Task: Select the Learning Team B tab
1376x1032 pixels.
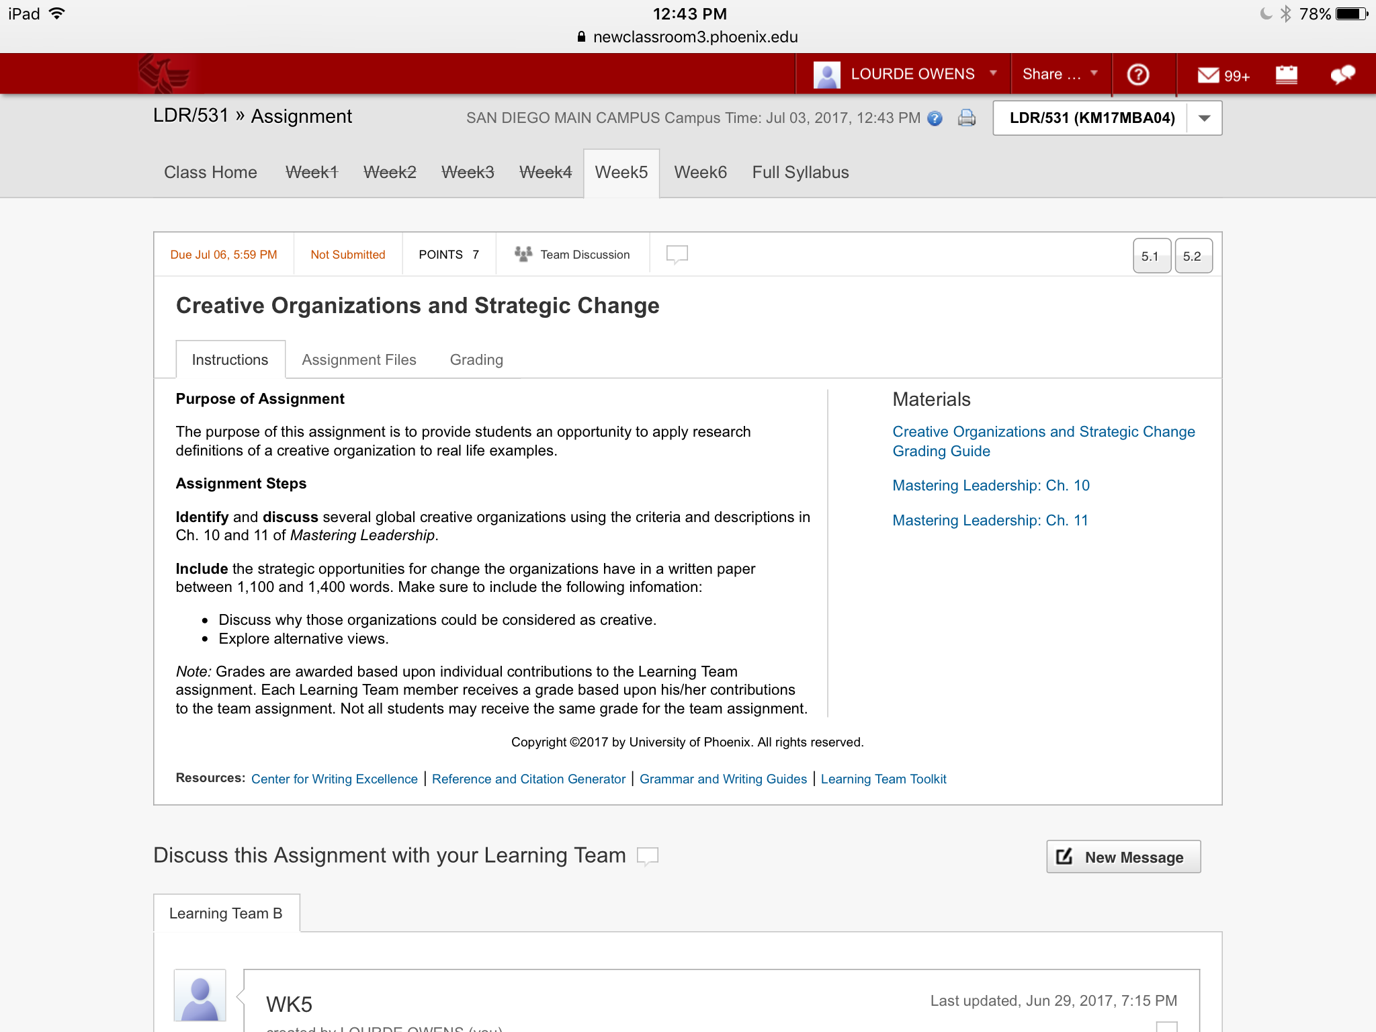Action: pyautogui.click(x=226, y=913)
